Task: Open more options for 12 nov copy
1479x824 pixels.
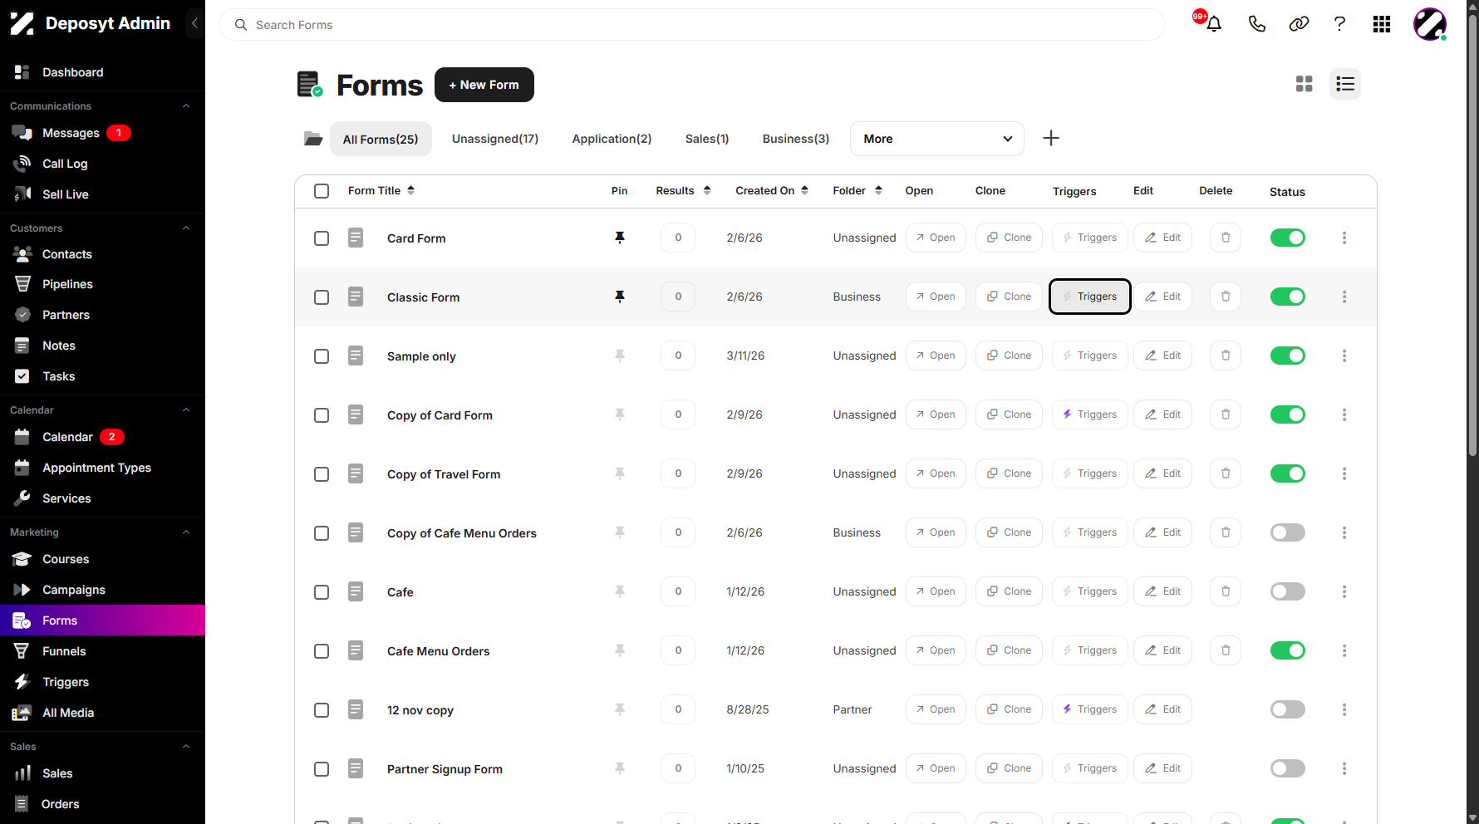Action: [1344, 709]
